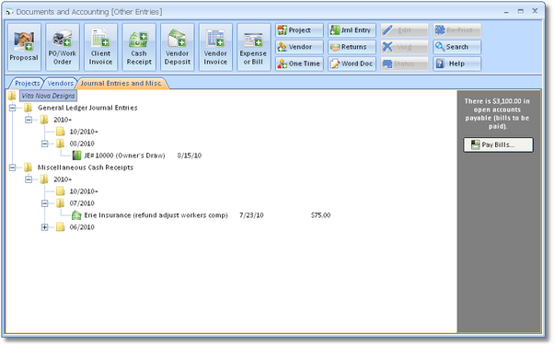Collapse General Ledger Journal Entries node
Image resolution: width=554 pixels, height=346 pixels.
point(12,108)
